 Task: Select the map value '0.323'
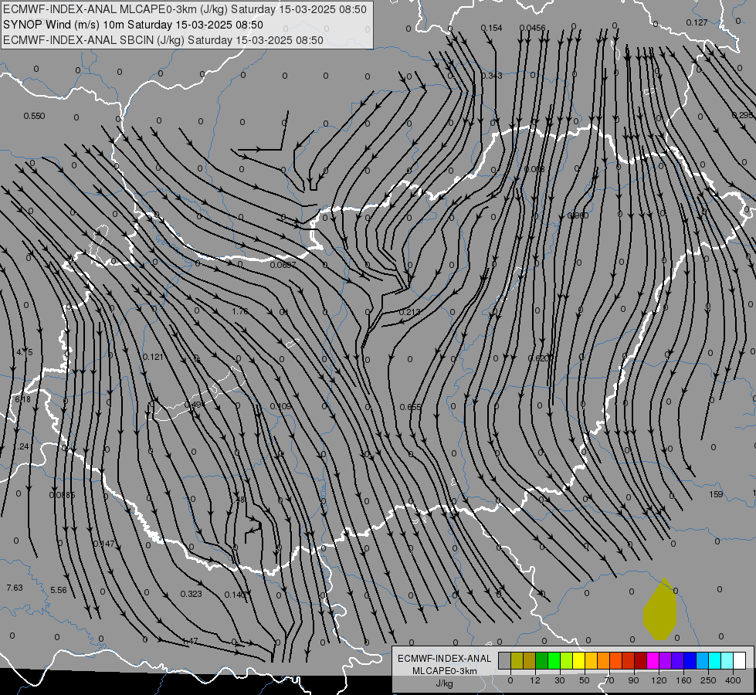(x=192, y=594)
